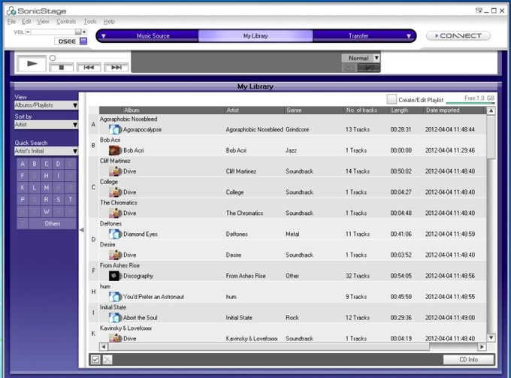Click the Diamond Eyes album icon

pos(115,234)
